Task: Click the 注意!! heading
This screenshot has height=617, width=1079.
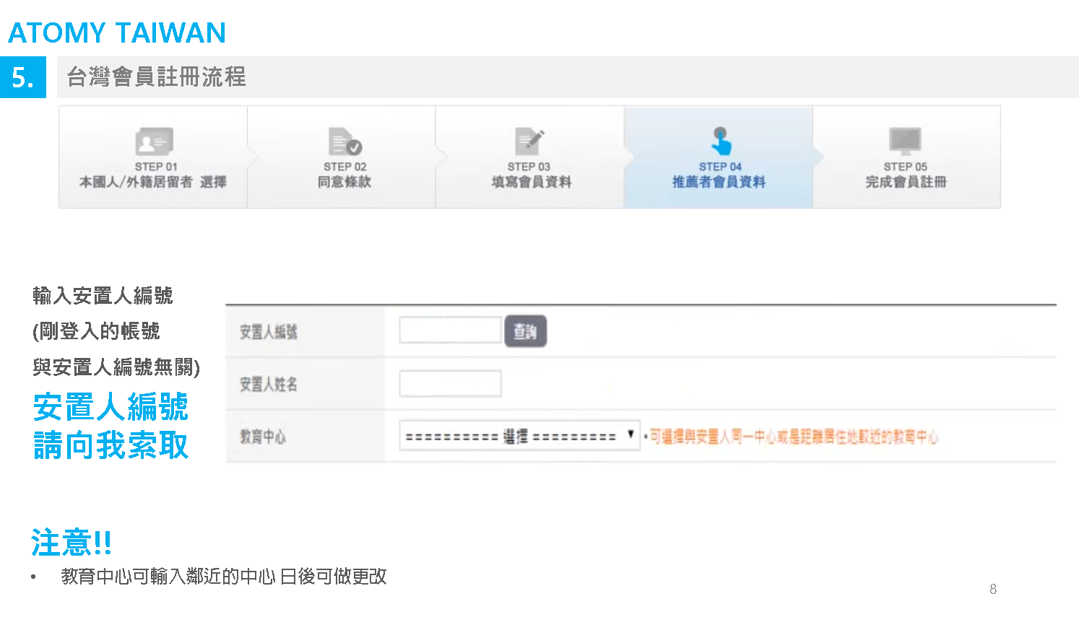Action: (71, 543)
